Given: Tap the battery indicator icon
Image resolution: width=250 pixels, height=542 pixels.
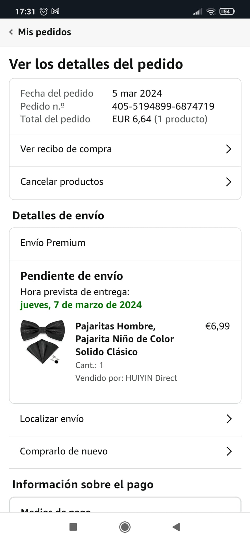Looking at the screenshot, I should [x=227, y=11].
